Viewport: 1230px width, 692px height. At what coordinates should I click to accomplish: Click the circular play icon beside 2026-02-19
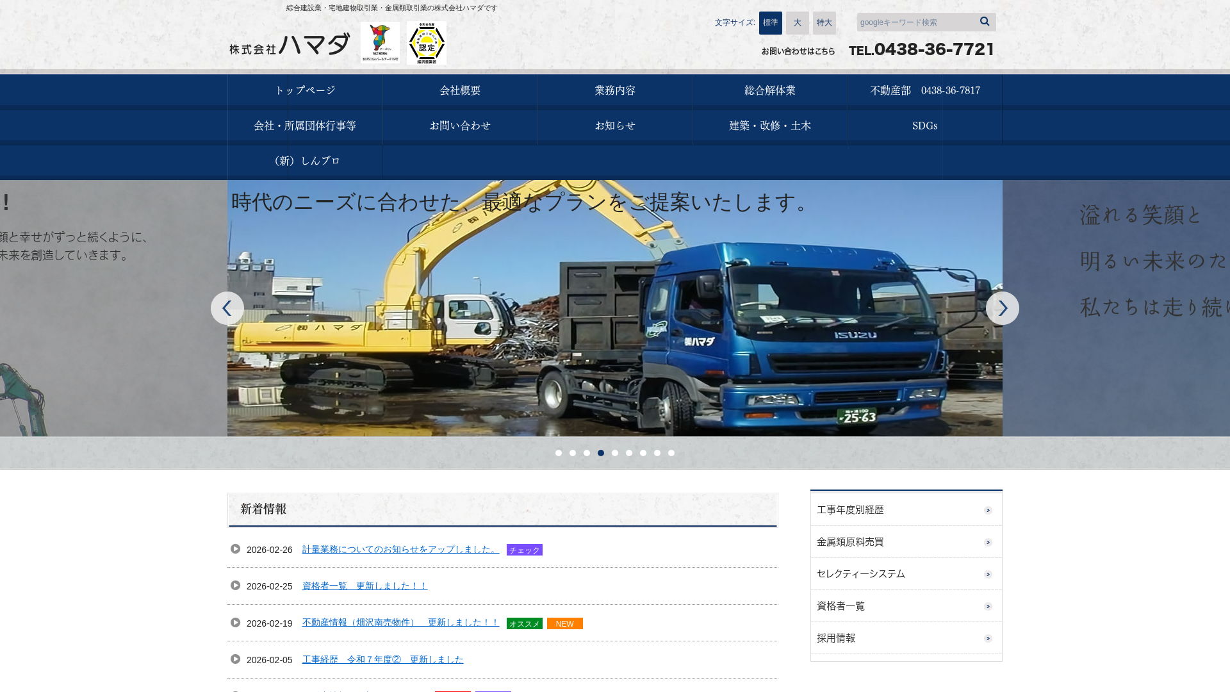click(x=236, y=623)
